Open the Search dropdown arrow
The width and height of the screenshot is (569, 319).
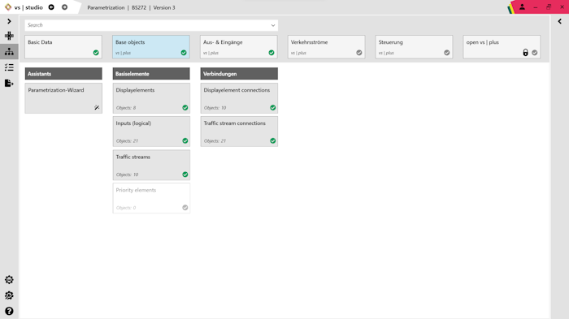(x=273, y=25)
